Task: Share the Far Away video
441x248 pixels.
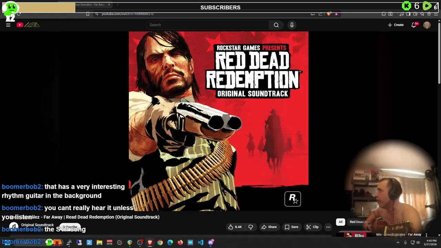Action: pos(269,227)
